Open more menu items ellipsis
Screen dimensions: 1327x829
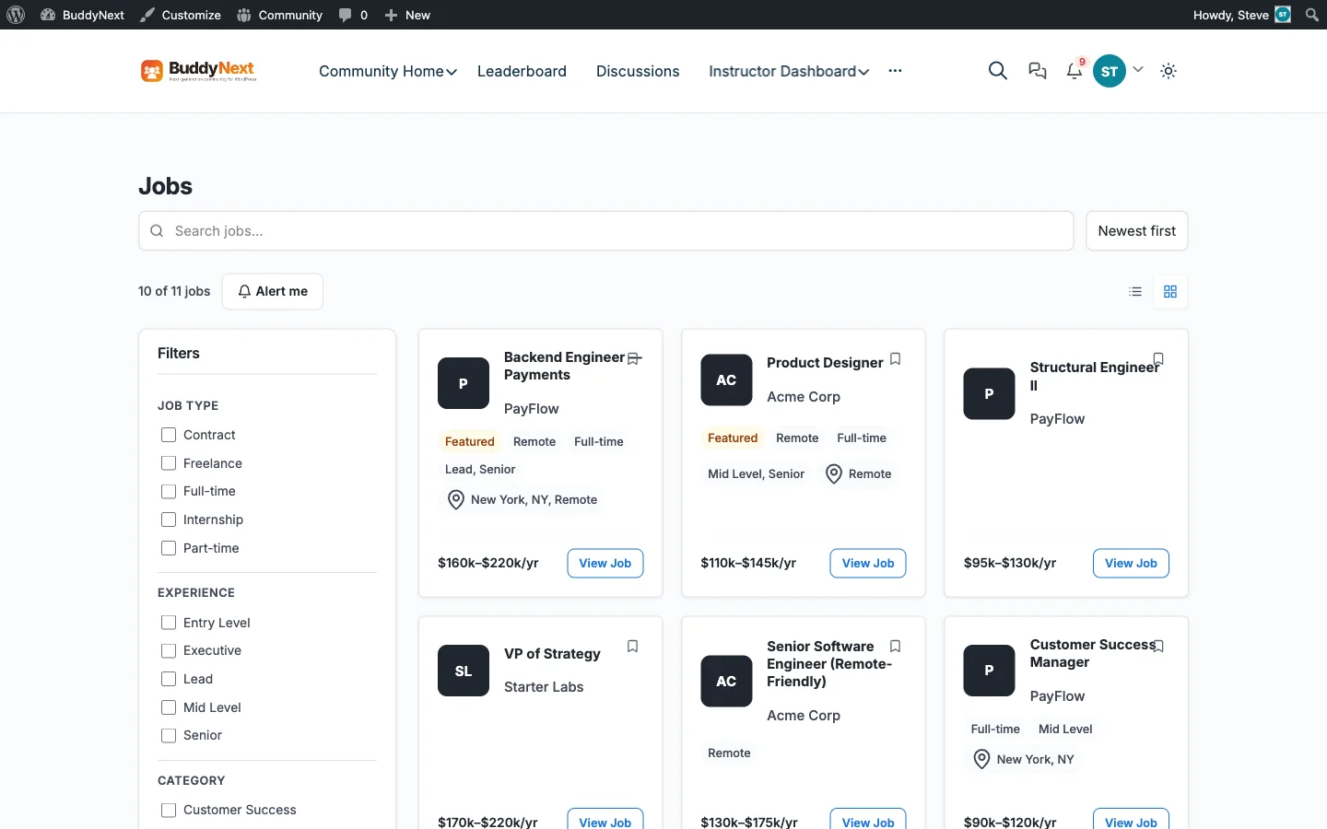(895, 71)
